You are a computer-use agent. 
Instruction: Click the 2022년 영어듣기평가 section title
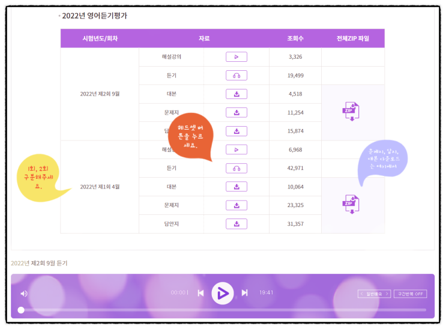click(94, 16)
